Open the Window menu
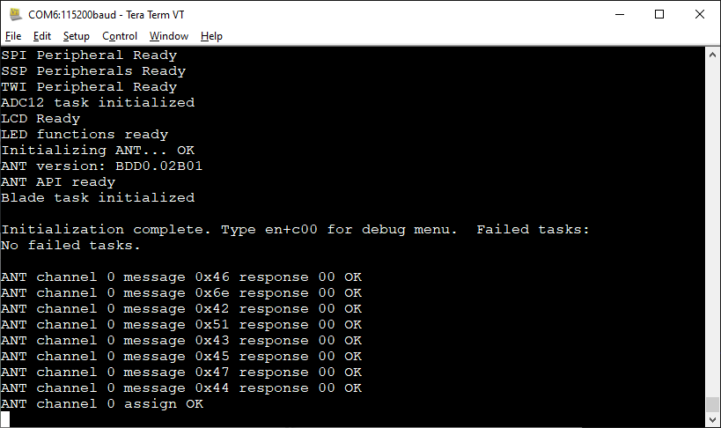Image resolution: width=721 pixels, height=428 pixels. click(x=169, y=36)
